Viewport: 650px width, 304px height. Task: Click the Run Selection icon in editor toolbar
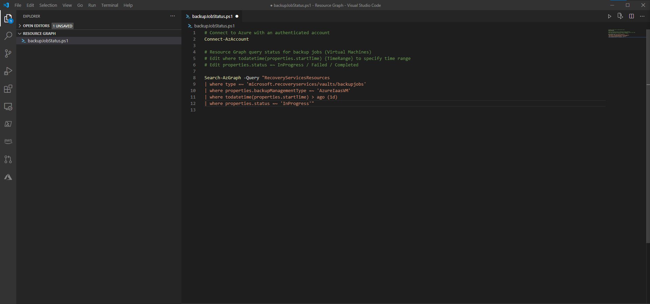620,16
